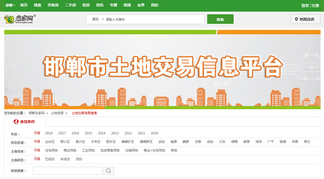
Task: Choose district 永年区
Action: click(x=96, y=142)
